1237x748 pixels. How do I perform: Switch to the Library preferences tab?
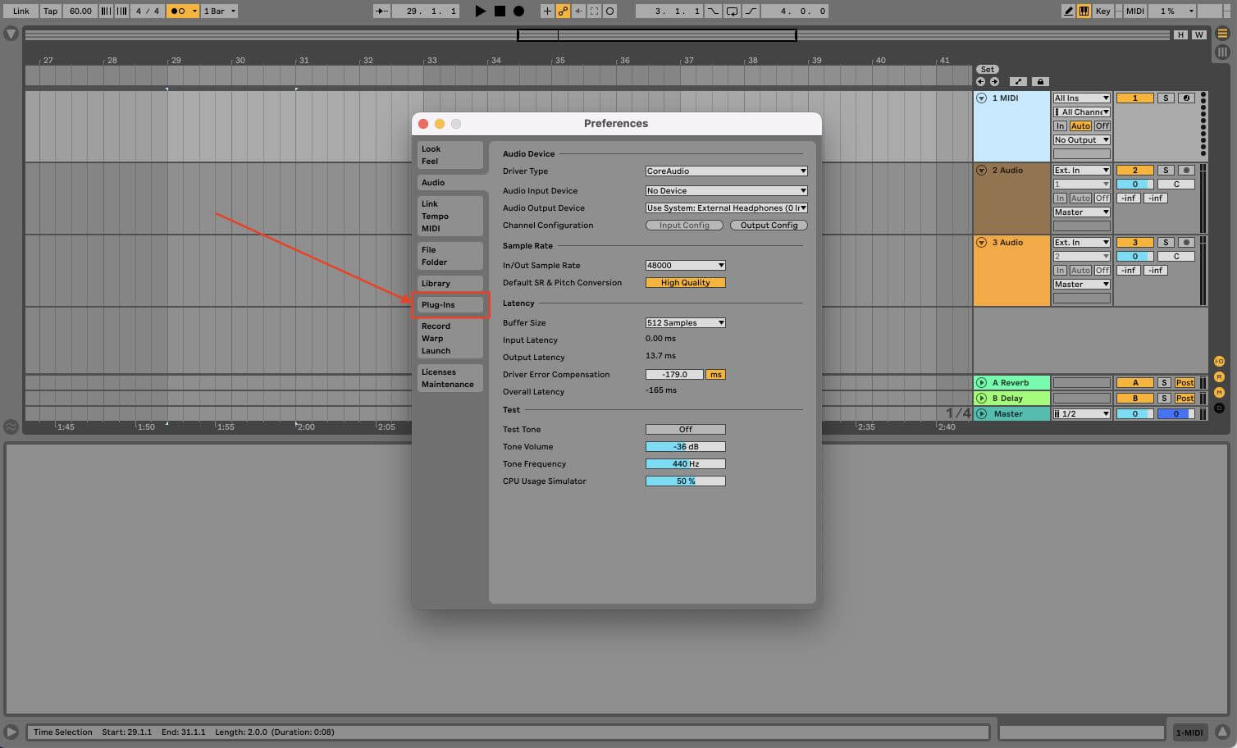pos(438,283)
